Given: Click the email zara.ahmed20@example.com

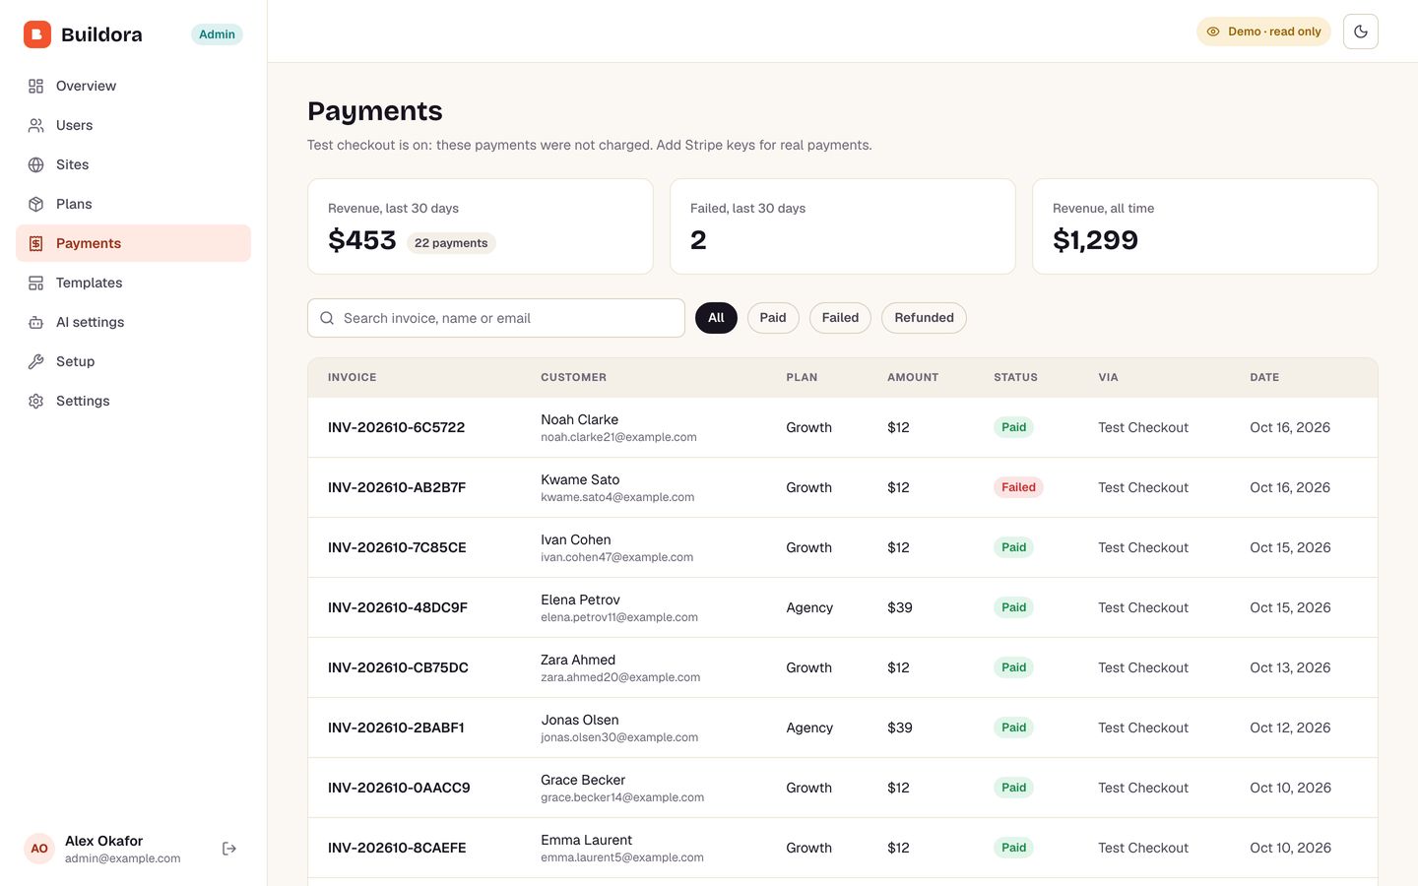Looking at the screenshot, I should (x=620, y=677).
